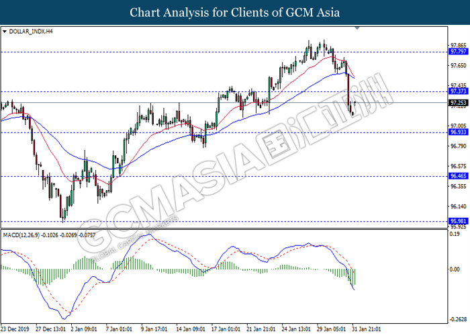Click the Chart Analysis for Clients header title

point(235,12)
